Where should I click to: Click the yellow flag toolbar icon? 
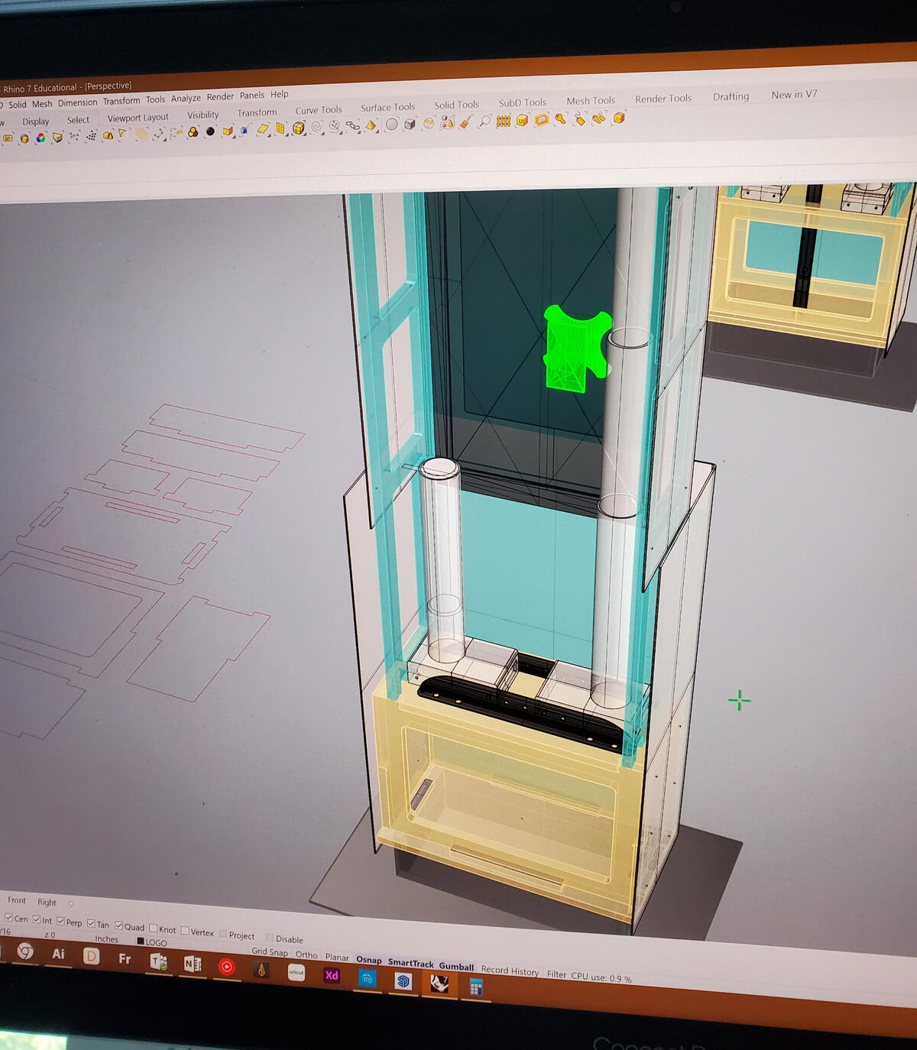(122, 134)
